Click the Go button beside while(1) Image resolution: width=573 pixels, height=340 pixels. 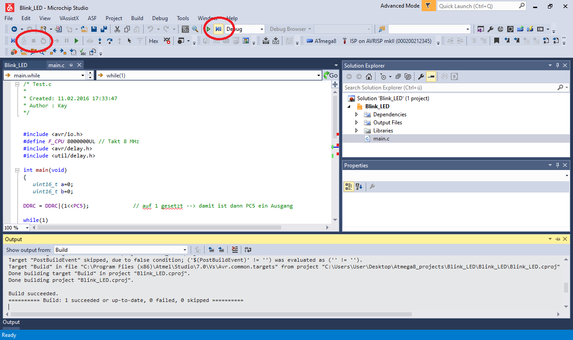[331, 75]
